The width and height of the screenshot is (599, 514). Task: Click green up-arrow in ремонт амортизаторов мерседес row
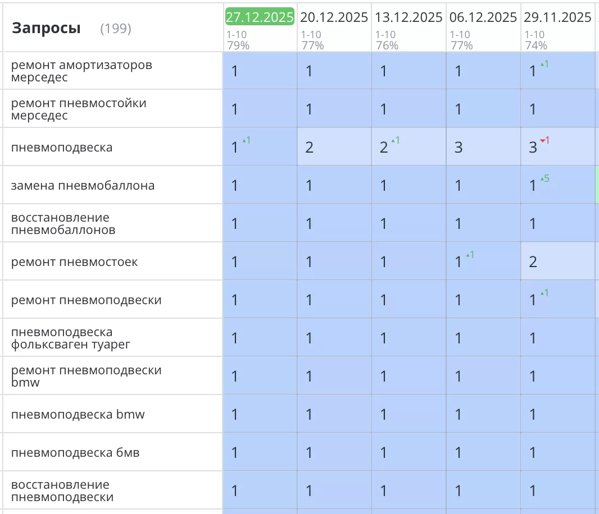coord(544,65)
